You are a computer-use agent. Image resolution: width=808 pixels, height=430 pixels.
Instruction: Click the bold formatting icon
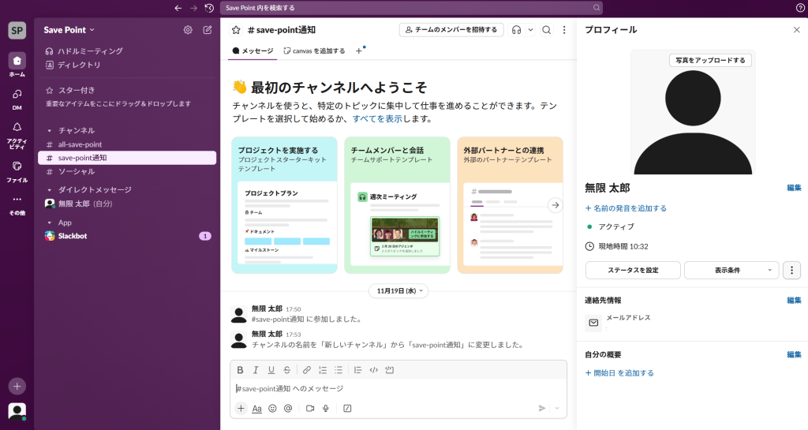click(241, 369)
